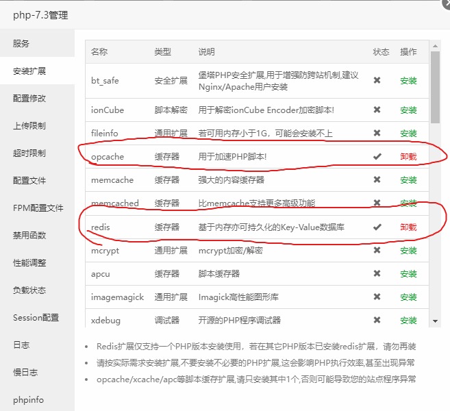The width and height of the screenshot is (450, 411).
Task: Click the extension list scrollbar thumb
Action: [435, 87]
